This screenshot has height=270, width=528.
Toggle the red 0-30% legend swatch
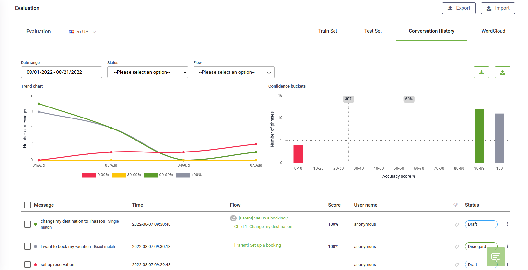(x=89, y=175)
